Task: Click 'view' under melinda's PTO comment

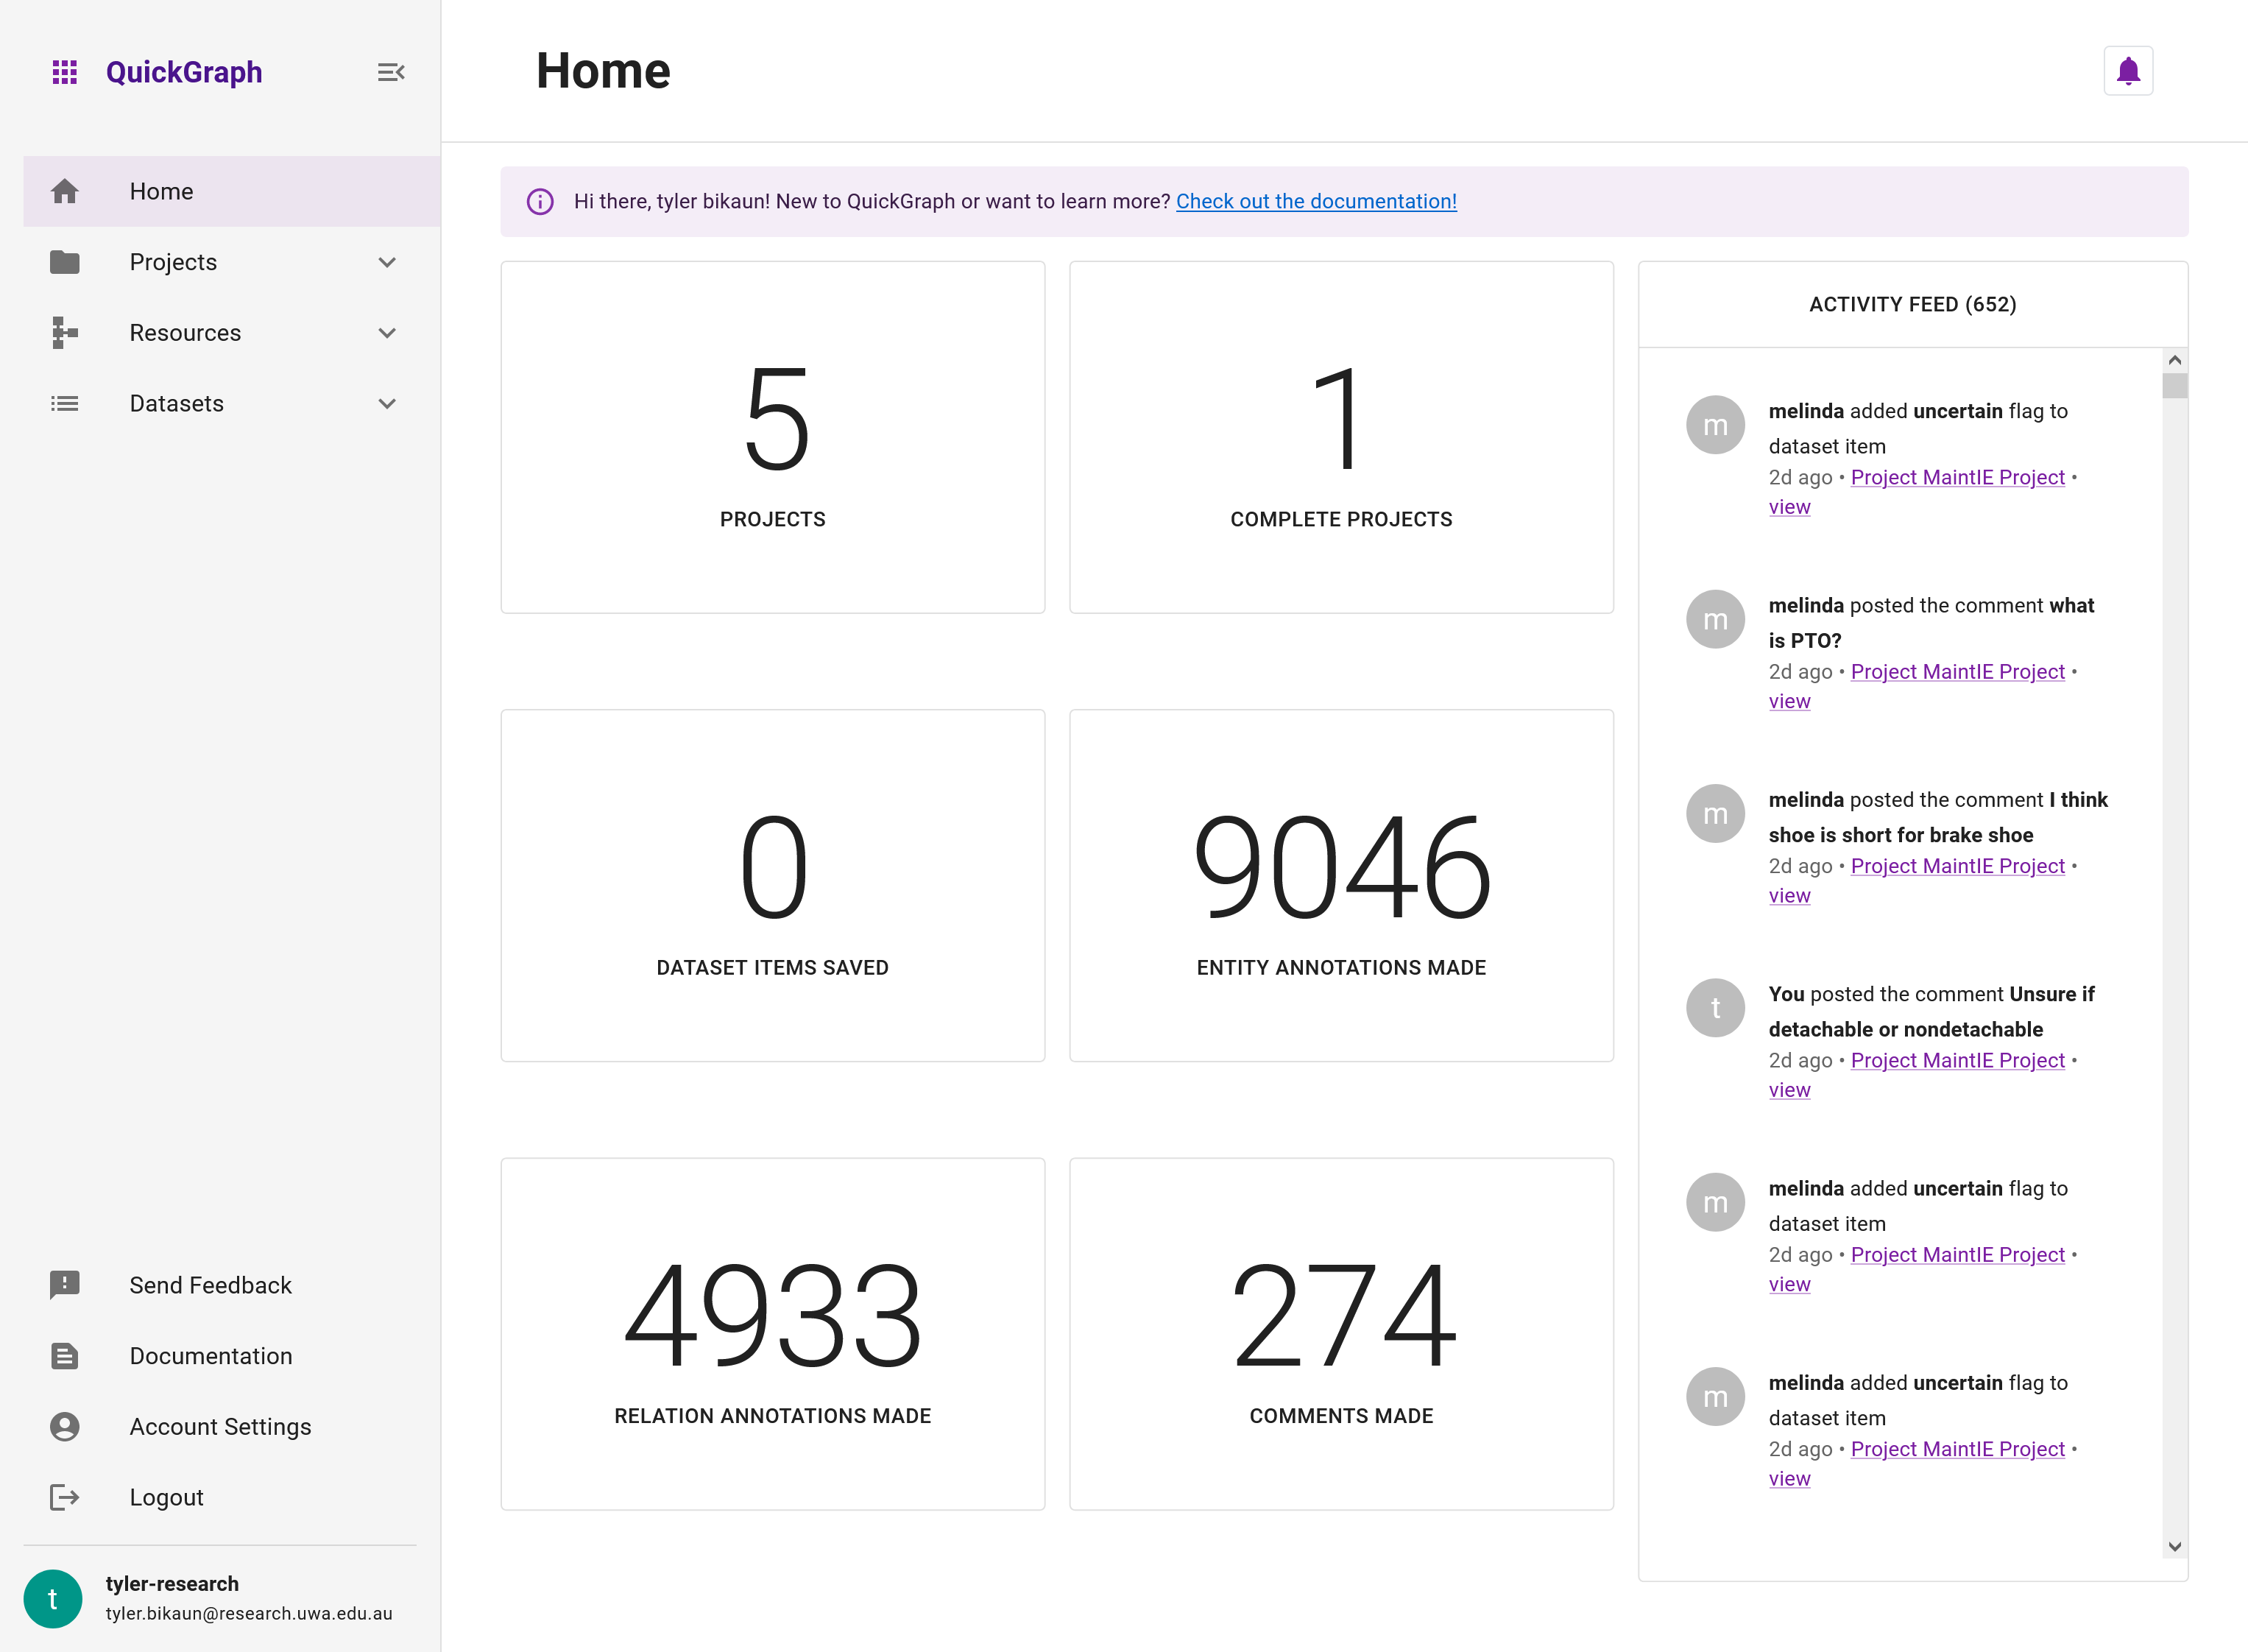Action: 1789,701
